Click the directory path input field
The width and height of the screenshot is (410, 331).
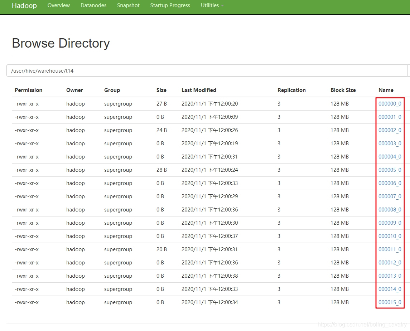[x=207, y=70]
